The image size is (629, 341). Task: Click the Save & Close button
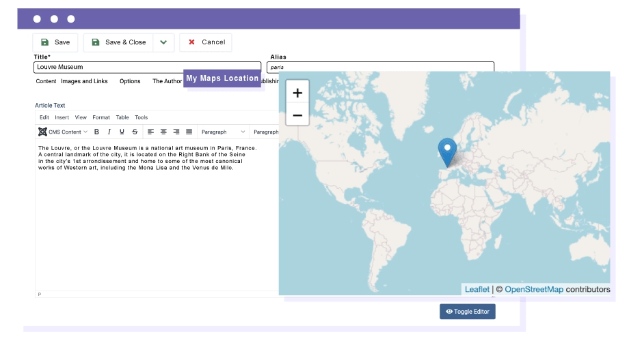[x=118, y=42]
